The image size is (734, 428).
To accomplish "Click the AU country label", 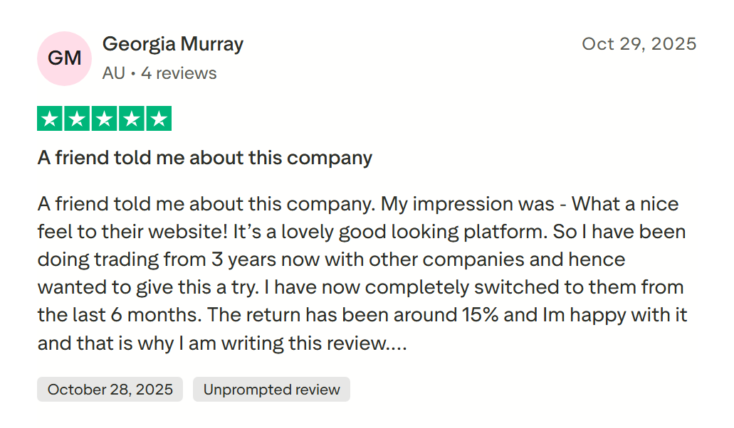I will (x=113, y=73).
